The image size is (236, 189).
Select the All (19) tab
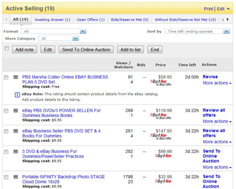point(21,19)
